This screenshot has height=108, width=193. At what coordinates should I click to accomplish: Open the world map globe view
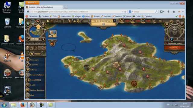pyautogui.click(x=28, y=24)
